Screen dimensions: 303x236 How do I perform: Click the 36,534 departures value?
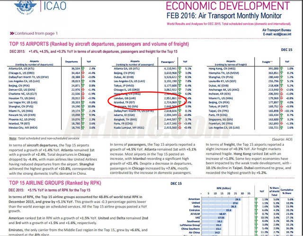(76, 68)
